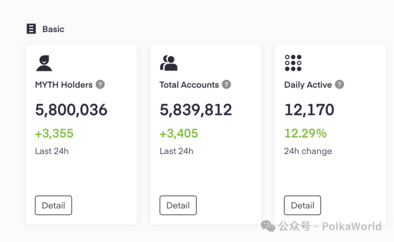394x242 pixels.
Task: Open help tooltip beside Daily Active
Action: (x=340, y=85)
